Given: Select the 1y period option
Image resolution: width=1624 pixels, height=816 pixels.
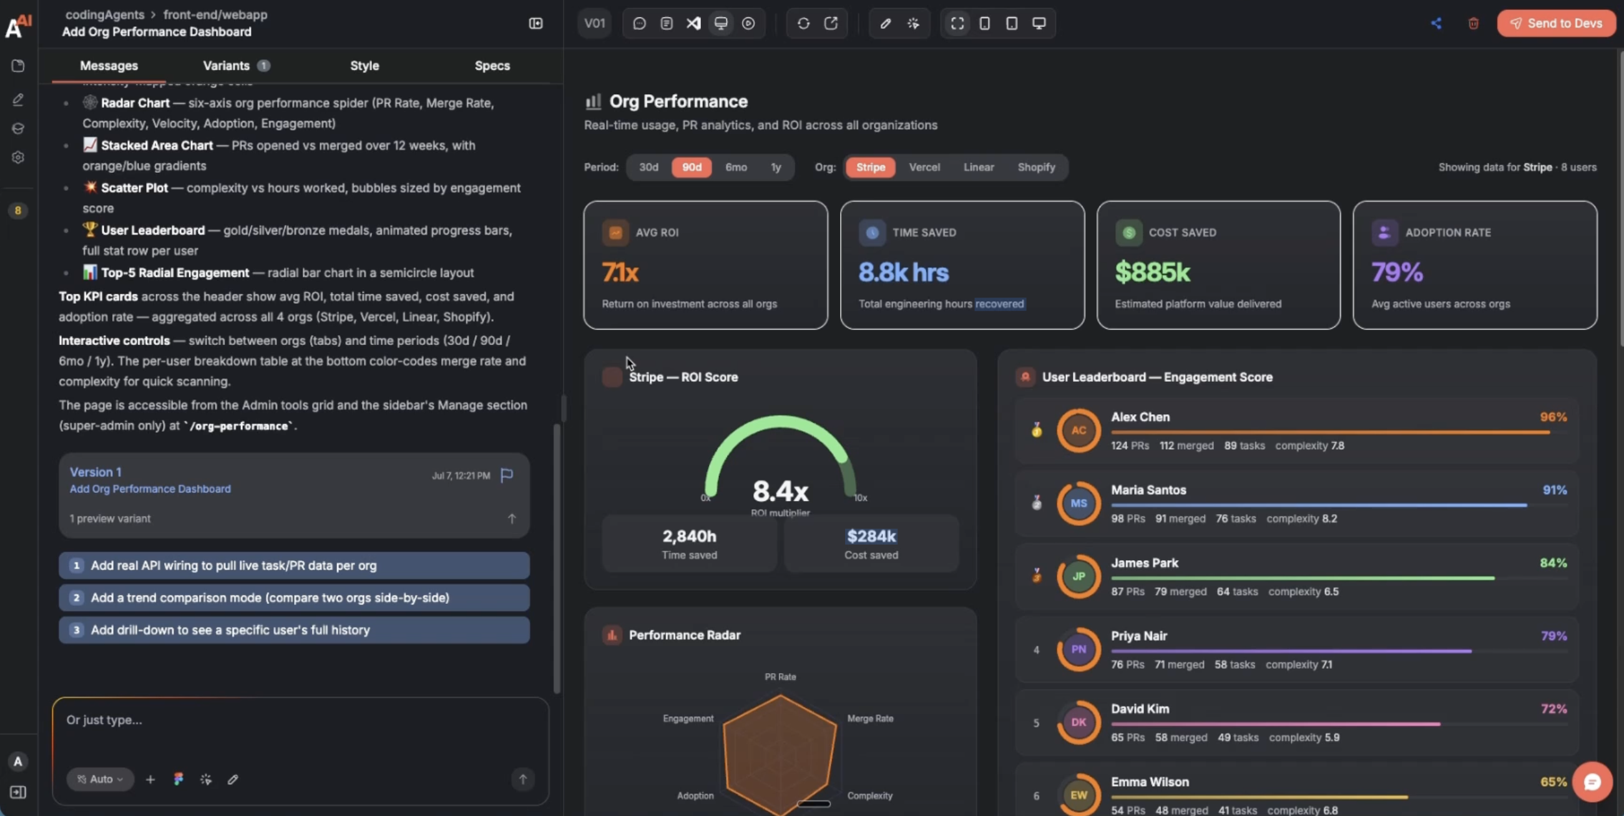Looking at the screenshot, I should pos(775,167).
